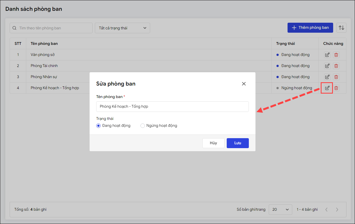The height and width of the screenshot is (224, 355).
Task: Delete the Phòng Nhân sự row
Action: tap(336, 77)
